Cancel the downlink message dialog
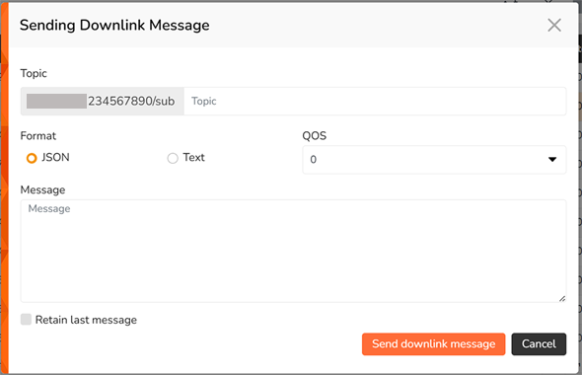Screen dimensions: 582x375 [x=539, y=343]
